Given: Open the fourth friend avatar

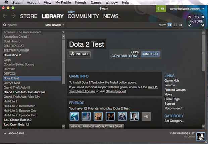Looking at the screenshot, I should point(110,116).
